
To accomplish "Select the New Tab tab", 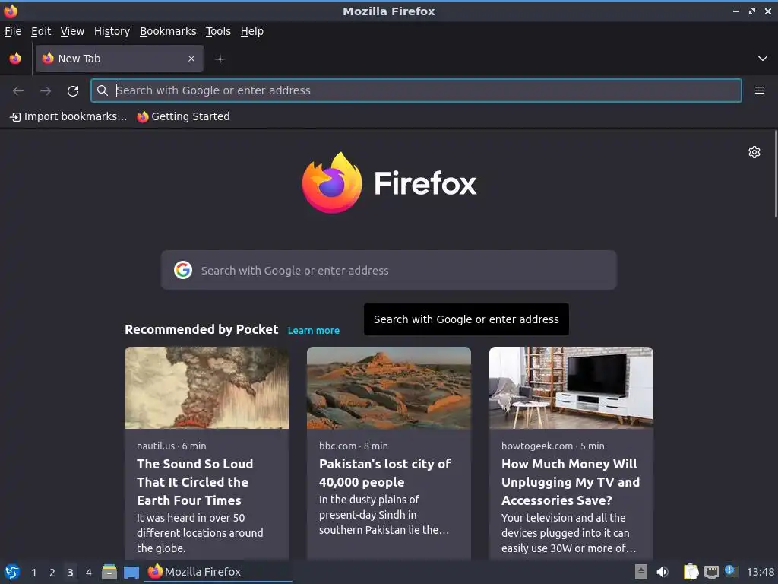I will 119,59.
